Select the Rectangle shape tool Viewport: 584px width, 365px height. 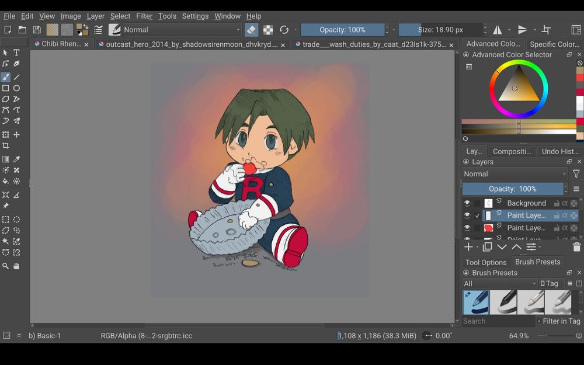[6, 88]
